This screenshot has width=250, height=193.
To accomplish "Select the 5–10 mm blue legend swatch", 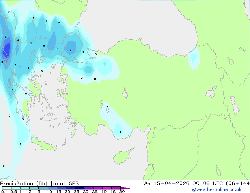I will [x=43, y=188].
